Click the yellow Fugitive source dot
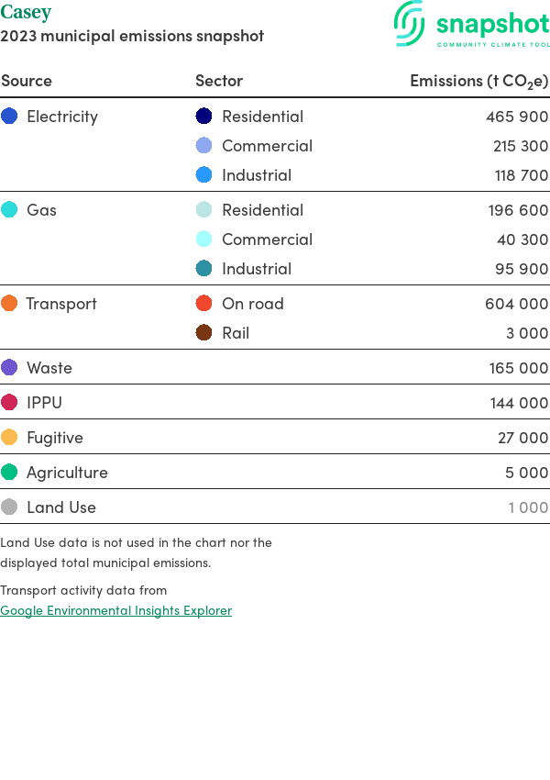Viewport: 550px width, 780px height. click(9, 437)
